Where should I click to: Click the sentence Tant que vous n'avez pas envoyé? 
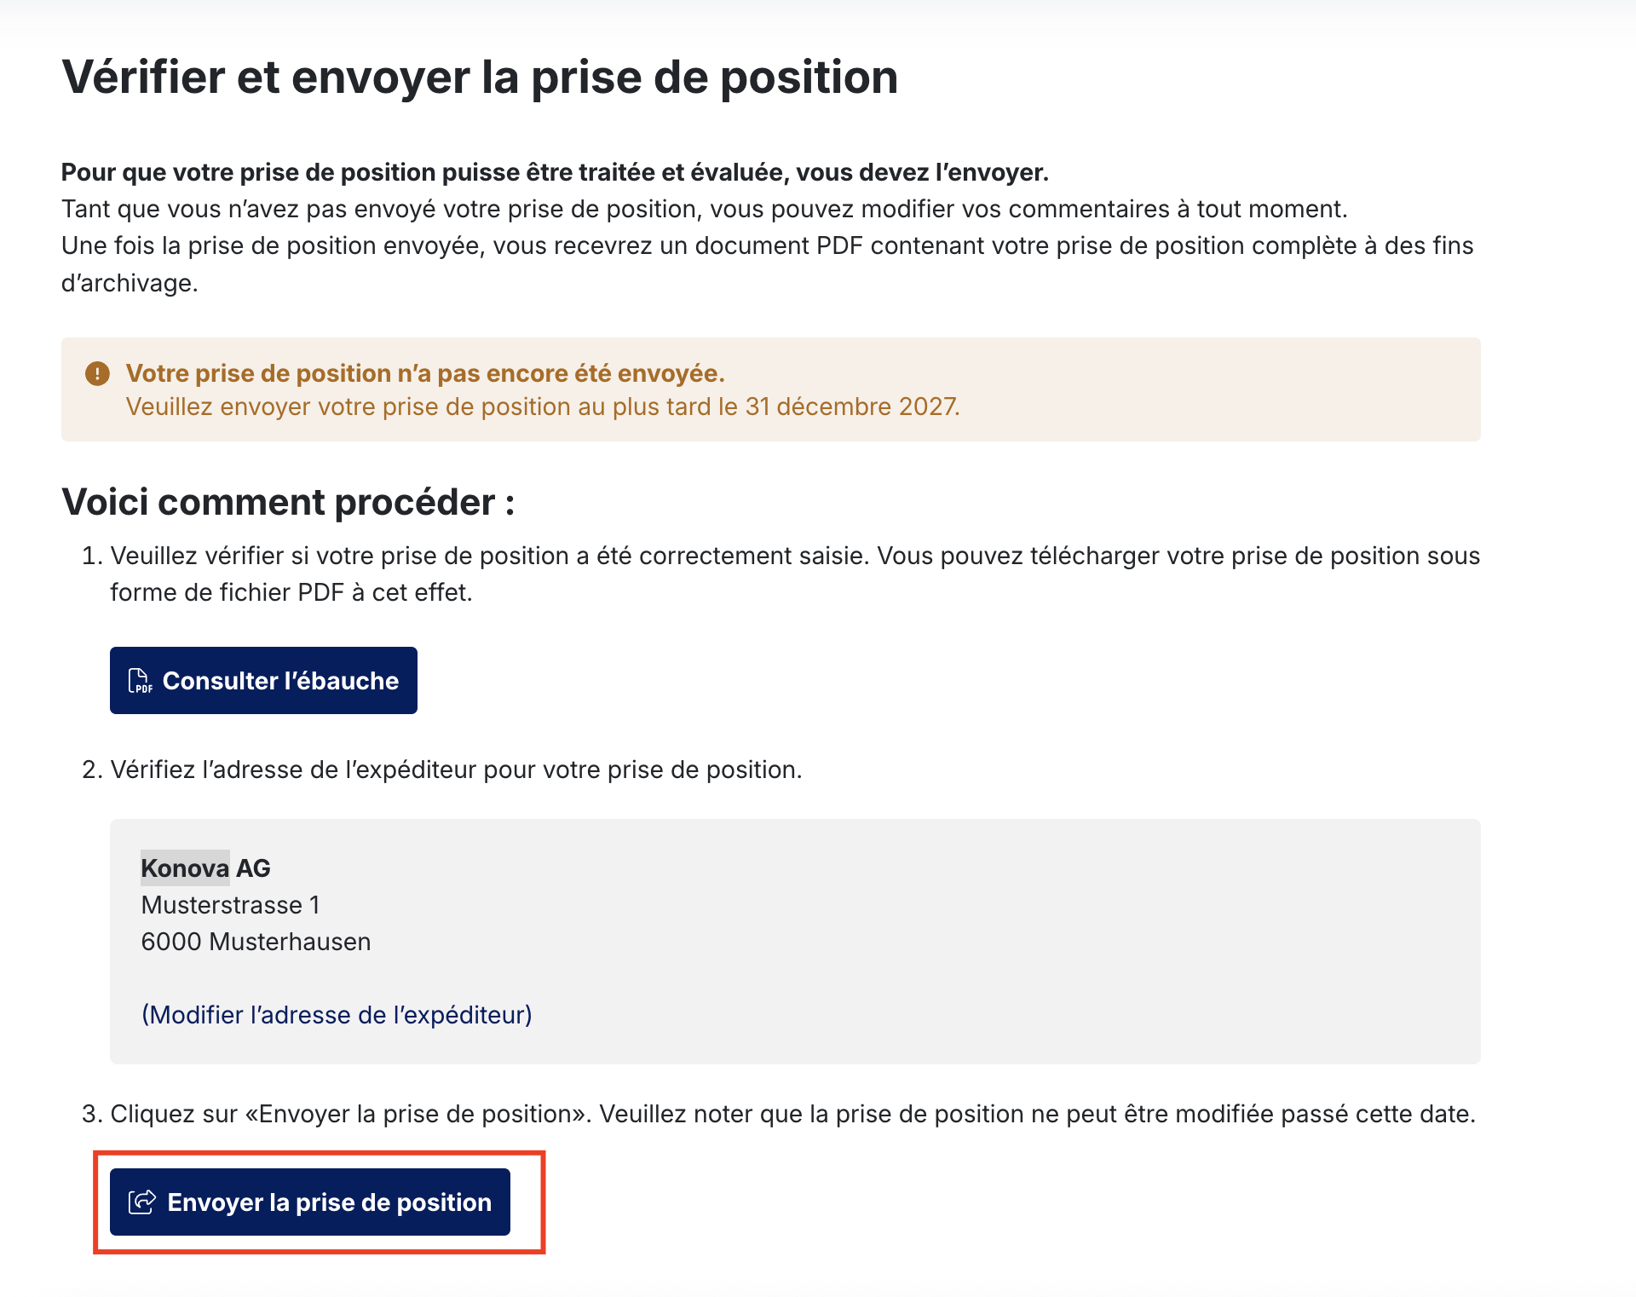pos(704,209)
